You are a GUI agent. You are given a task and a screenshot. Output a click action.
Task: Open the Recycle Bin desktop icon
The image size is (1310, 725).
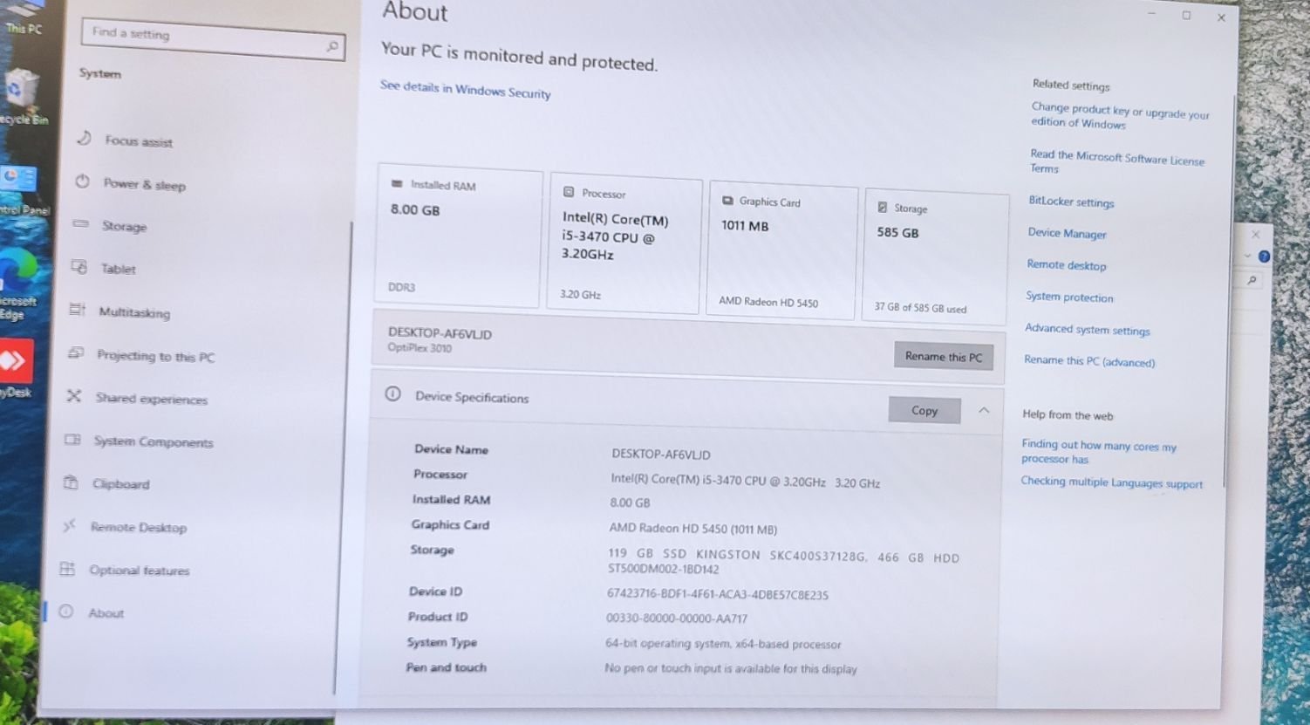click(21, 97)
